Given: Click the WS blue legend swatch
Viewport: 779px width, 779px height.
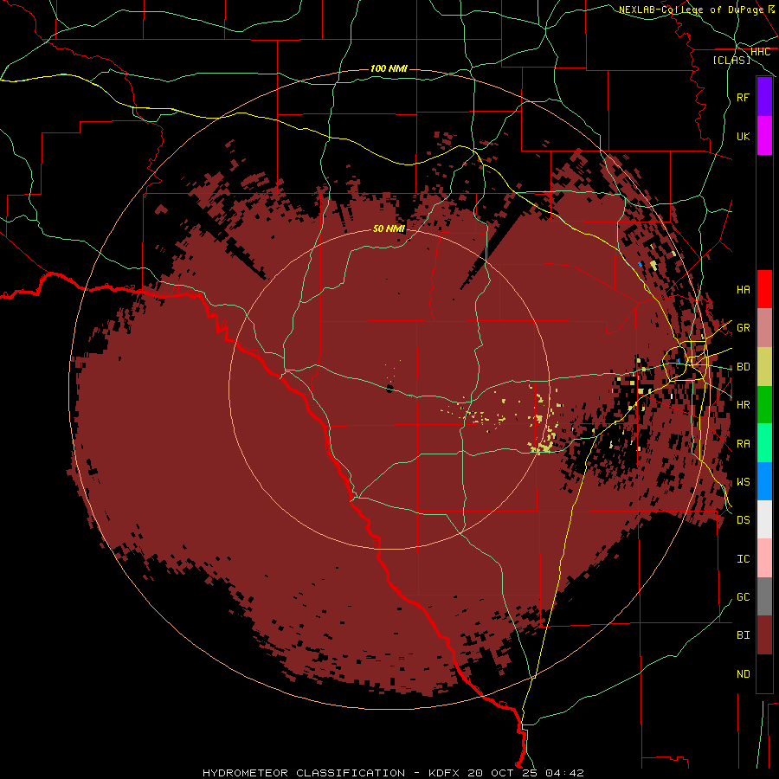Looking at the screenshot, I should tap(764, 481).
